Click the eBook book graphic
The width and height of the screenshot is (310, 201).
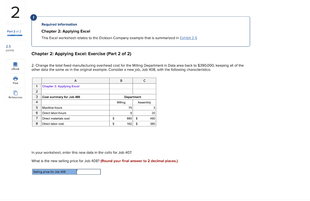point(15,64)
